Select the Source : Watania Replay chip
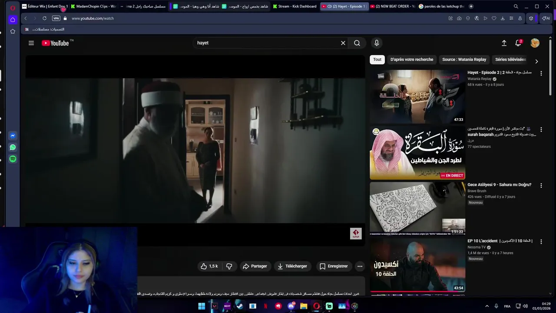Viewport: 556px width, 313px height. (x=464, y=60)
